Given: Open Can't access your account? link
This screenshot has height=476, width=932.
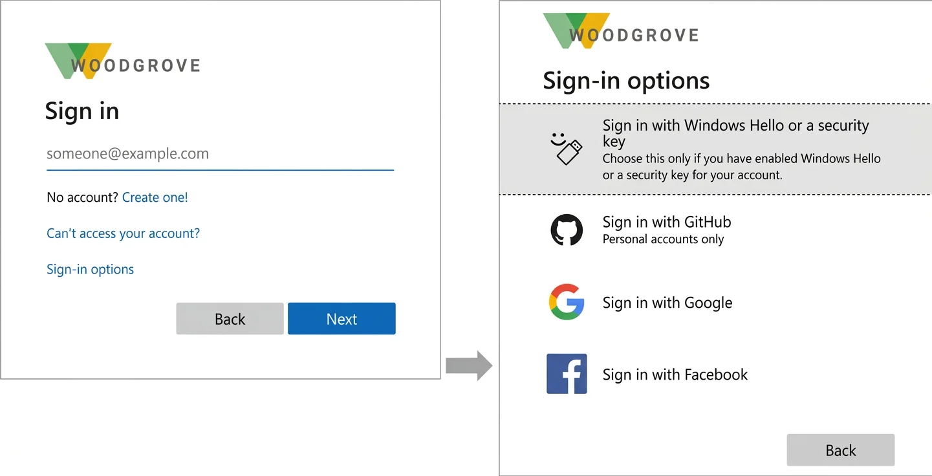Looking at the screenshot, I should click(x=123, y=233).
